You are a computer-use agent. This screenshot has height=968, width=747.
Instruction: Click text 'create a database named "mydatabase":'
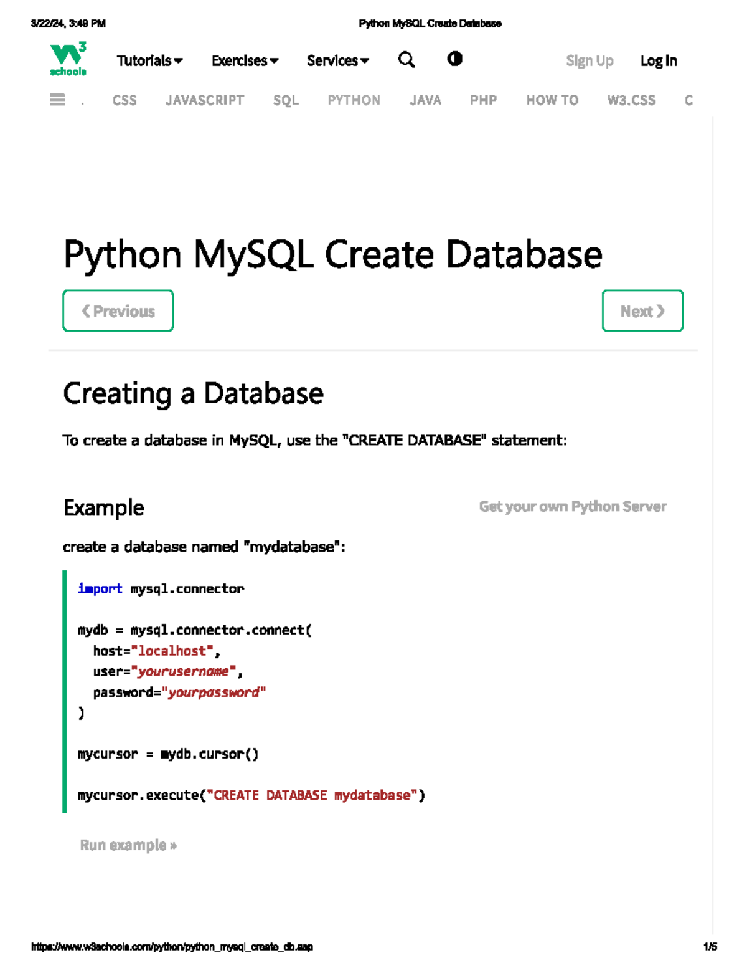tap(204, 547)
